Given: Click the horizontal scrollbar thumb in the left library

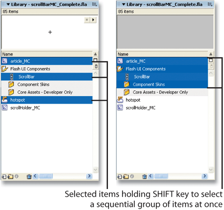Looking at the screenshot, I should 46,176.
